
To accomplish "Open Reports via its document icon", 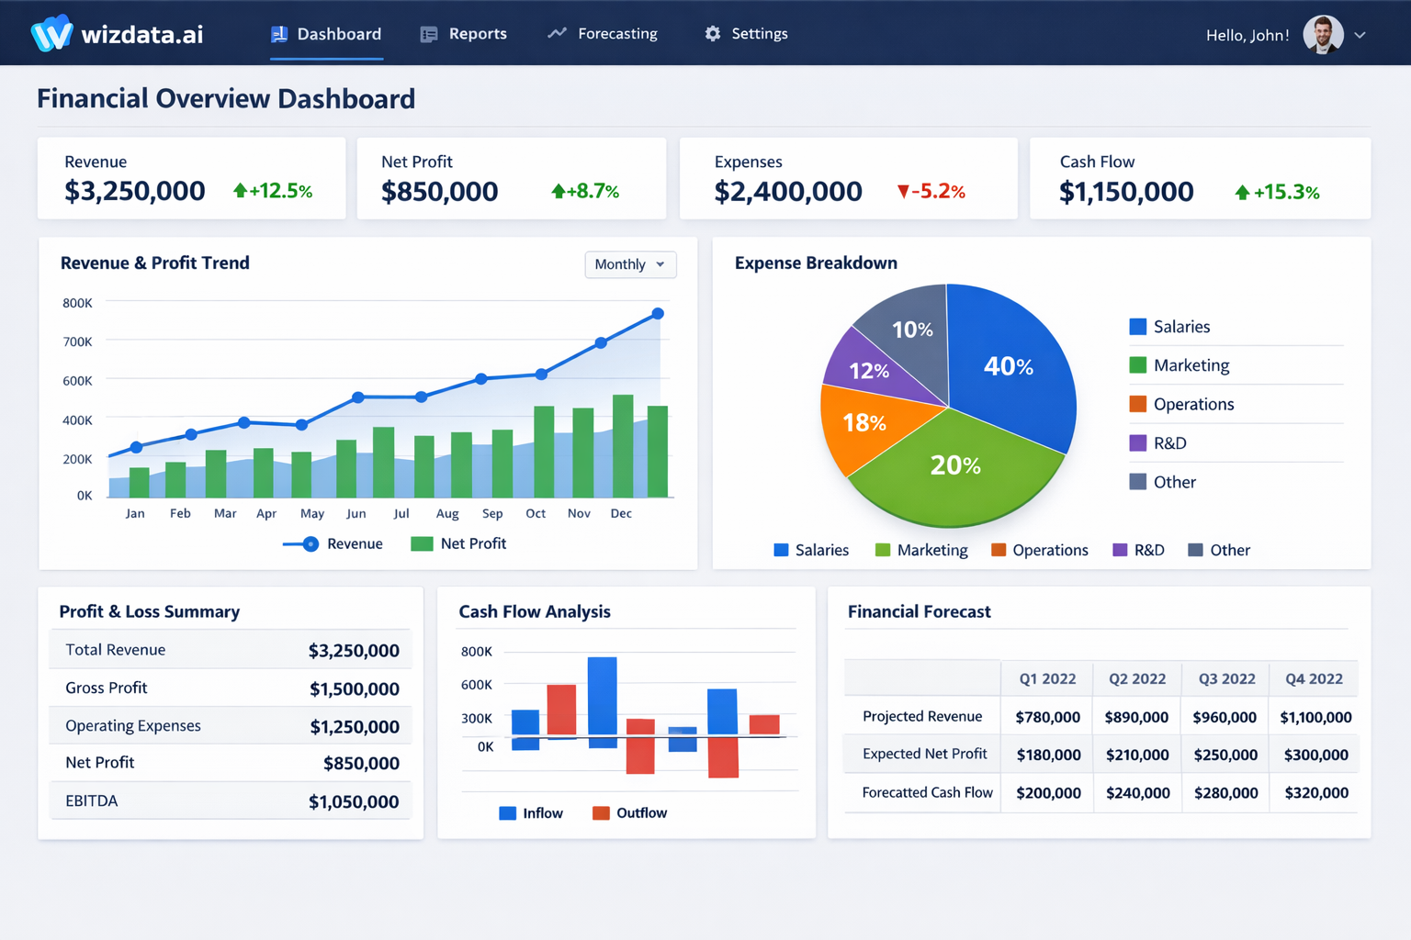I will [x=428, y=33].
